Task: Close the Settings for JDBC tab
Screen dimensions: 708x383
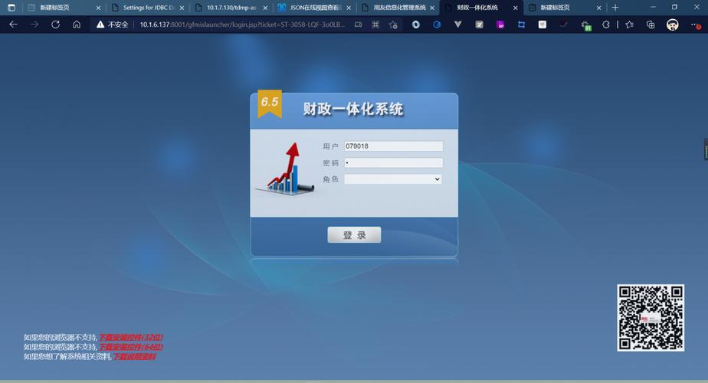Action: pyautogui.click(x=182, y=8)
